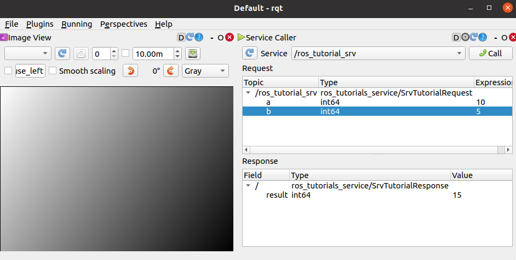
Task: Collapse the /ros_tutorial_srv request tree
Action: 249,93
